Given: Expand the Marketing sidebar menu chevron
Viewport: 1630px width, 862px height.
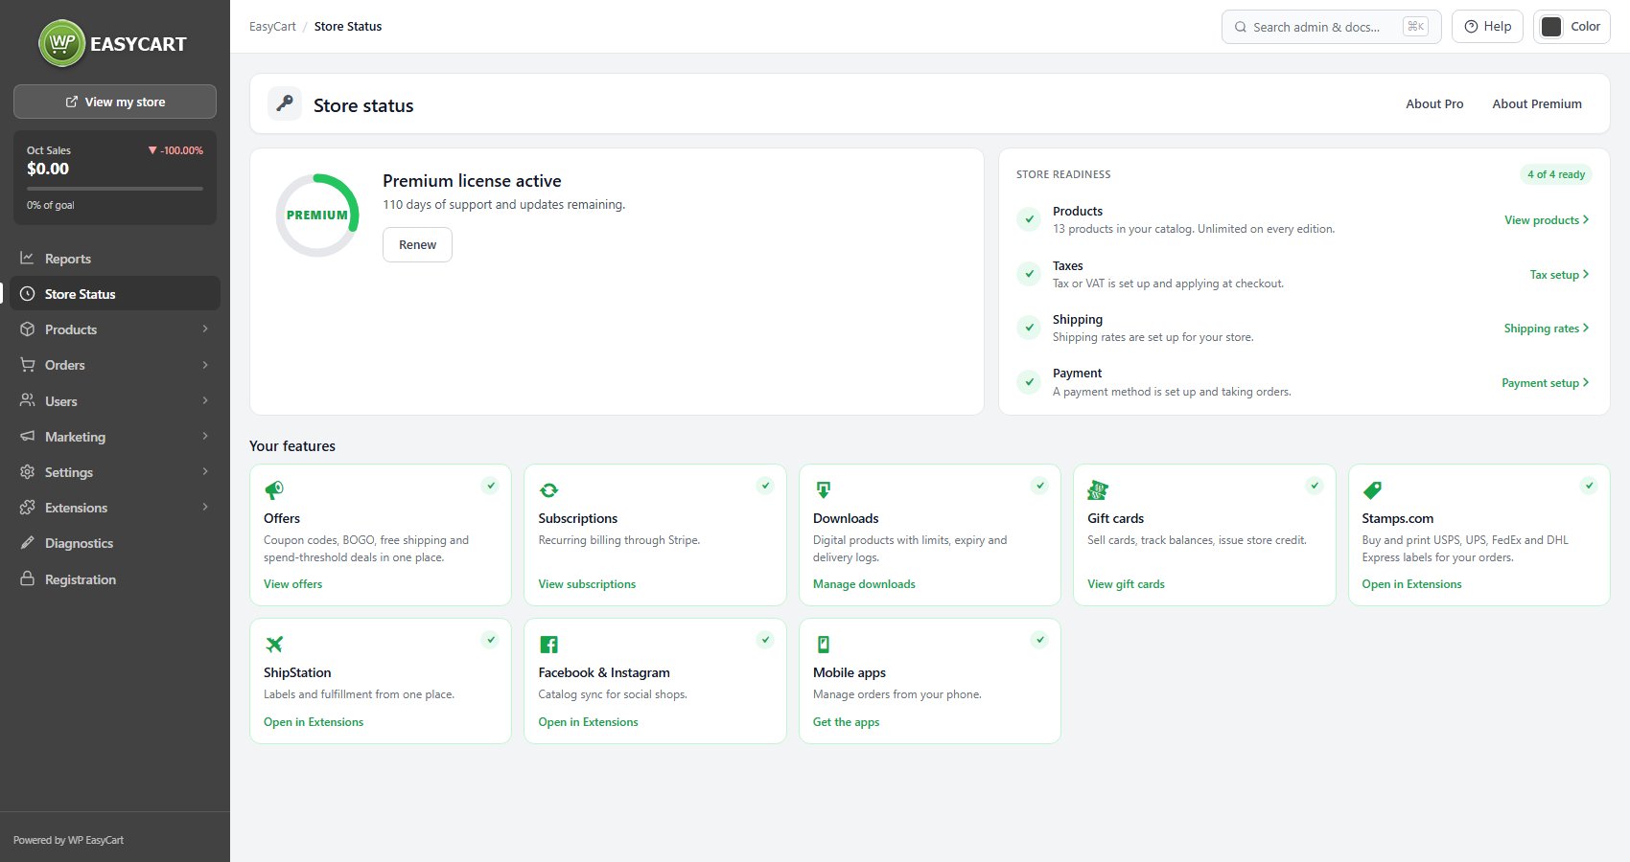Looking at the screenshot, I should (205, 437).
